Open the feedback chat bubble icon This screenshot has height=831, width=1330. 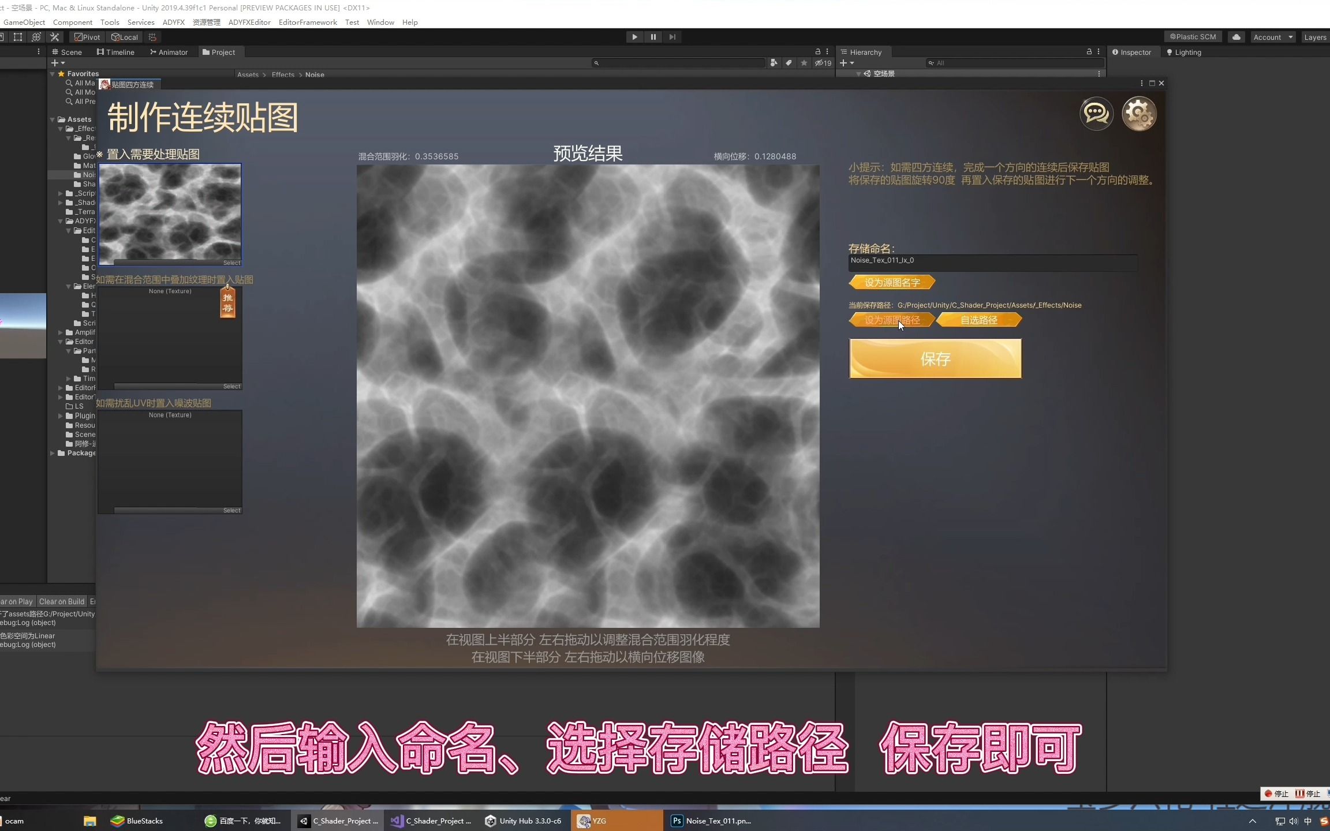(1096, 113)
